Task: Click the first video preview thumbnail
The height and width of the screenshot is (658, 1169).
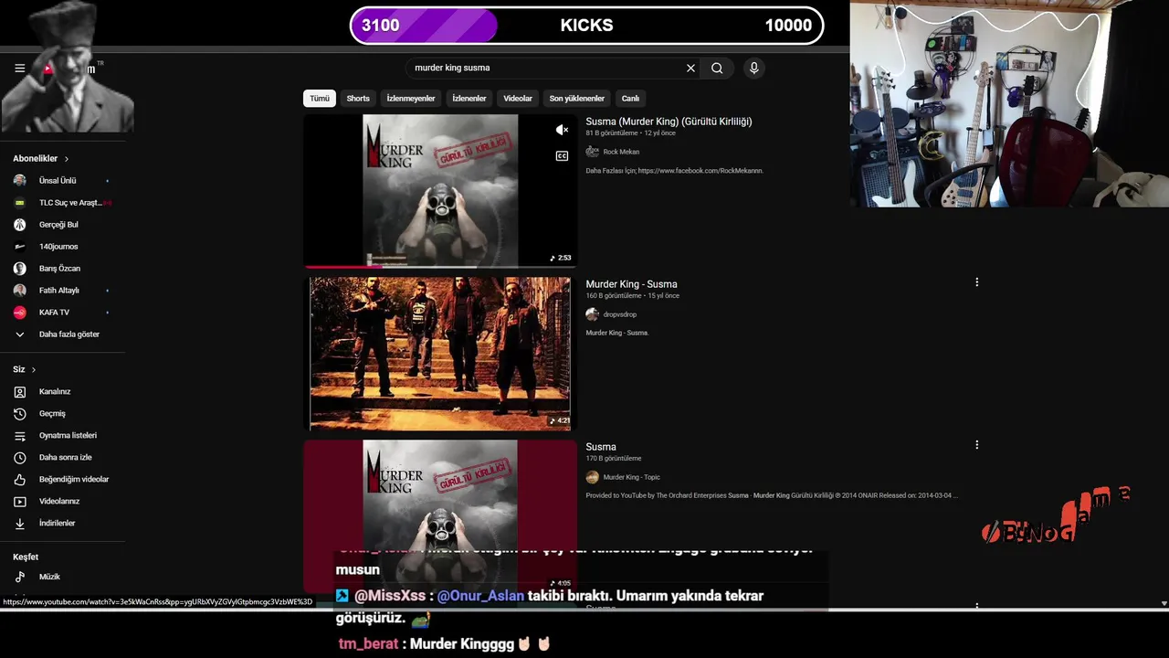Action: 440,190
